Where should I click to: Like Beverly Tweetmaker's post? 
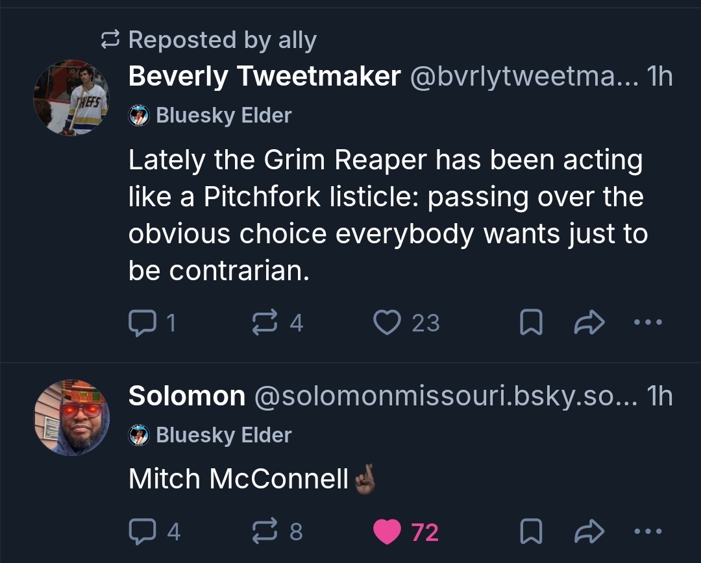(x=388, y=322)
